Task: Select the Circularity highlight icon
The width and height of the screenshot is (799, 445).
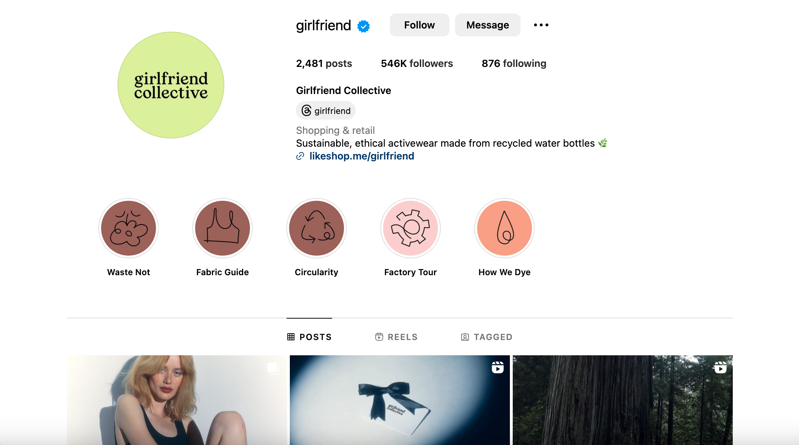Action: pyautogui.click(x=316, y=228)
